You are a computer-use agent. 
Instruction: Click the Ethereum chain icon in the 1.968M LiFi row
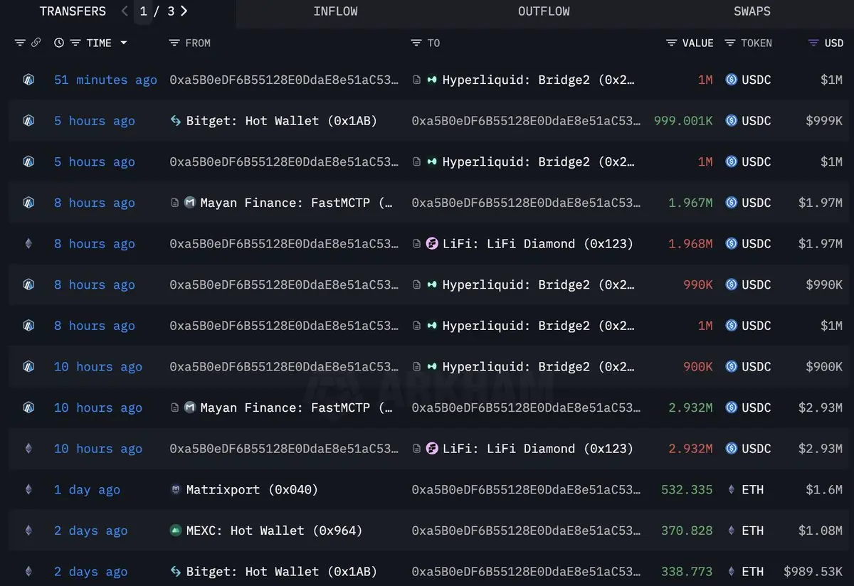28,244
